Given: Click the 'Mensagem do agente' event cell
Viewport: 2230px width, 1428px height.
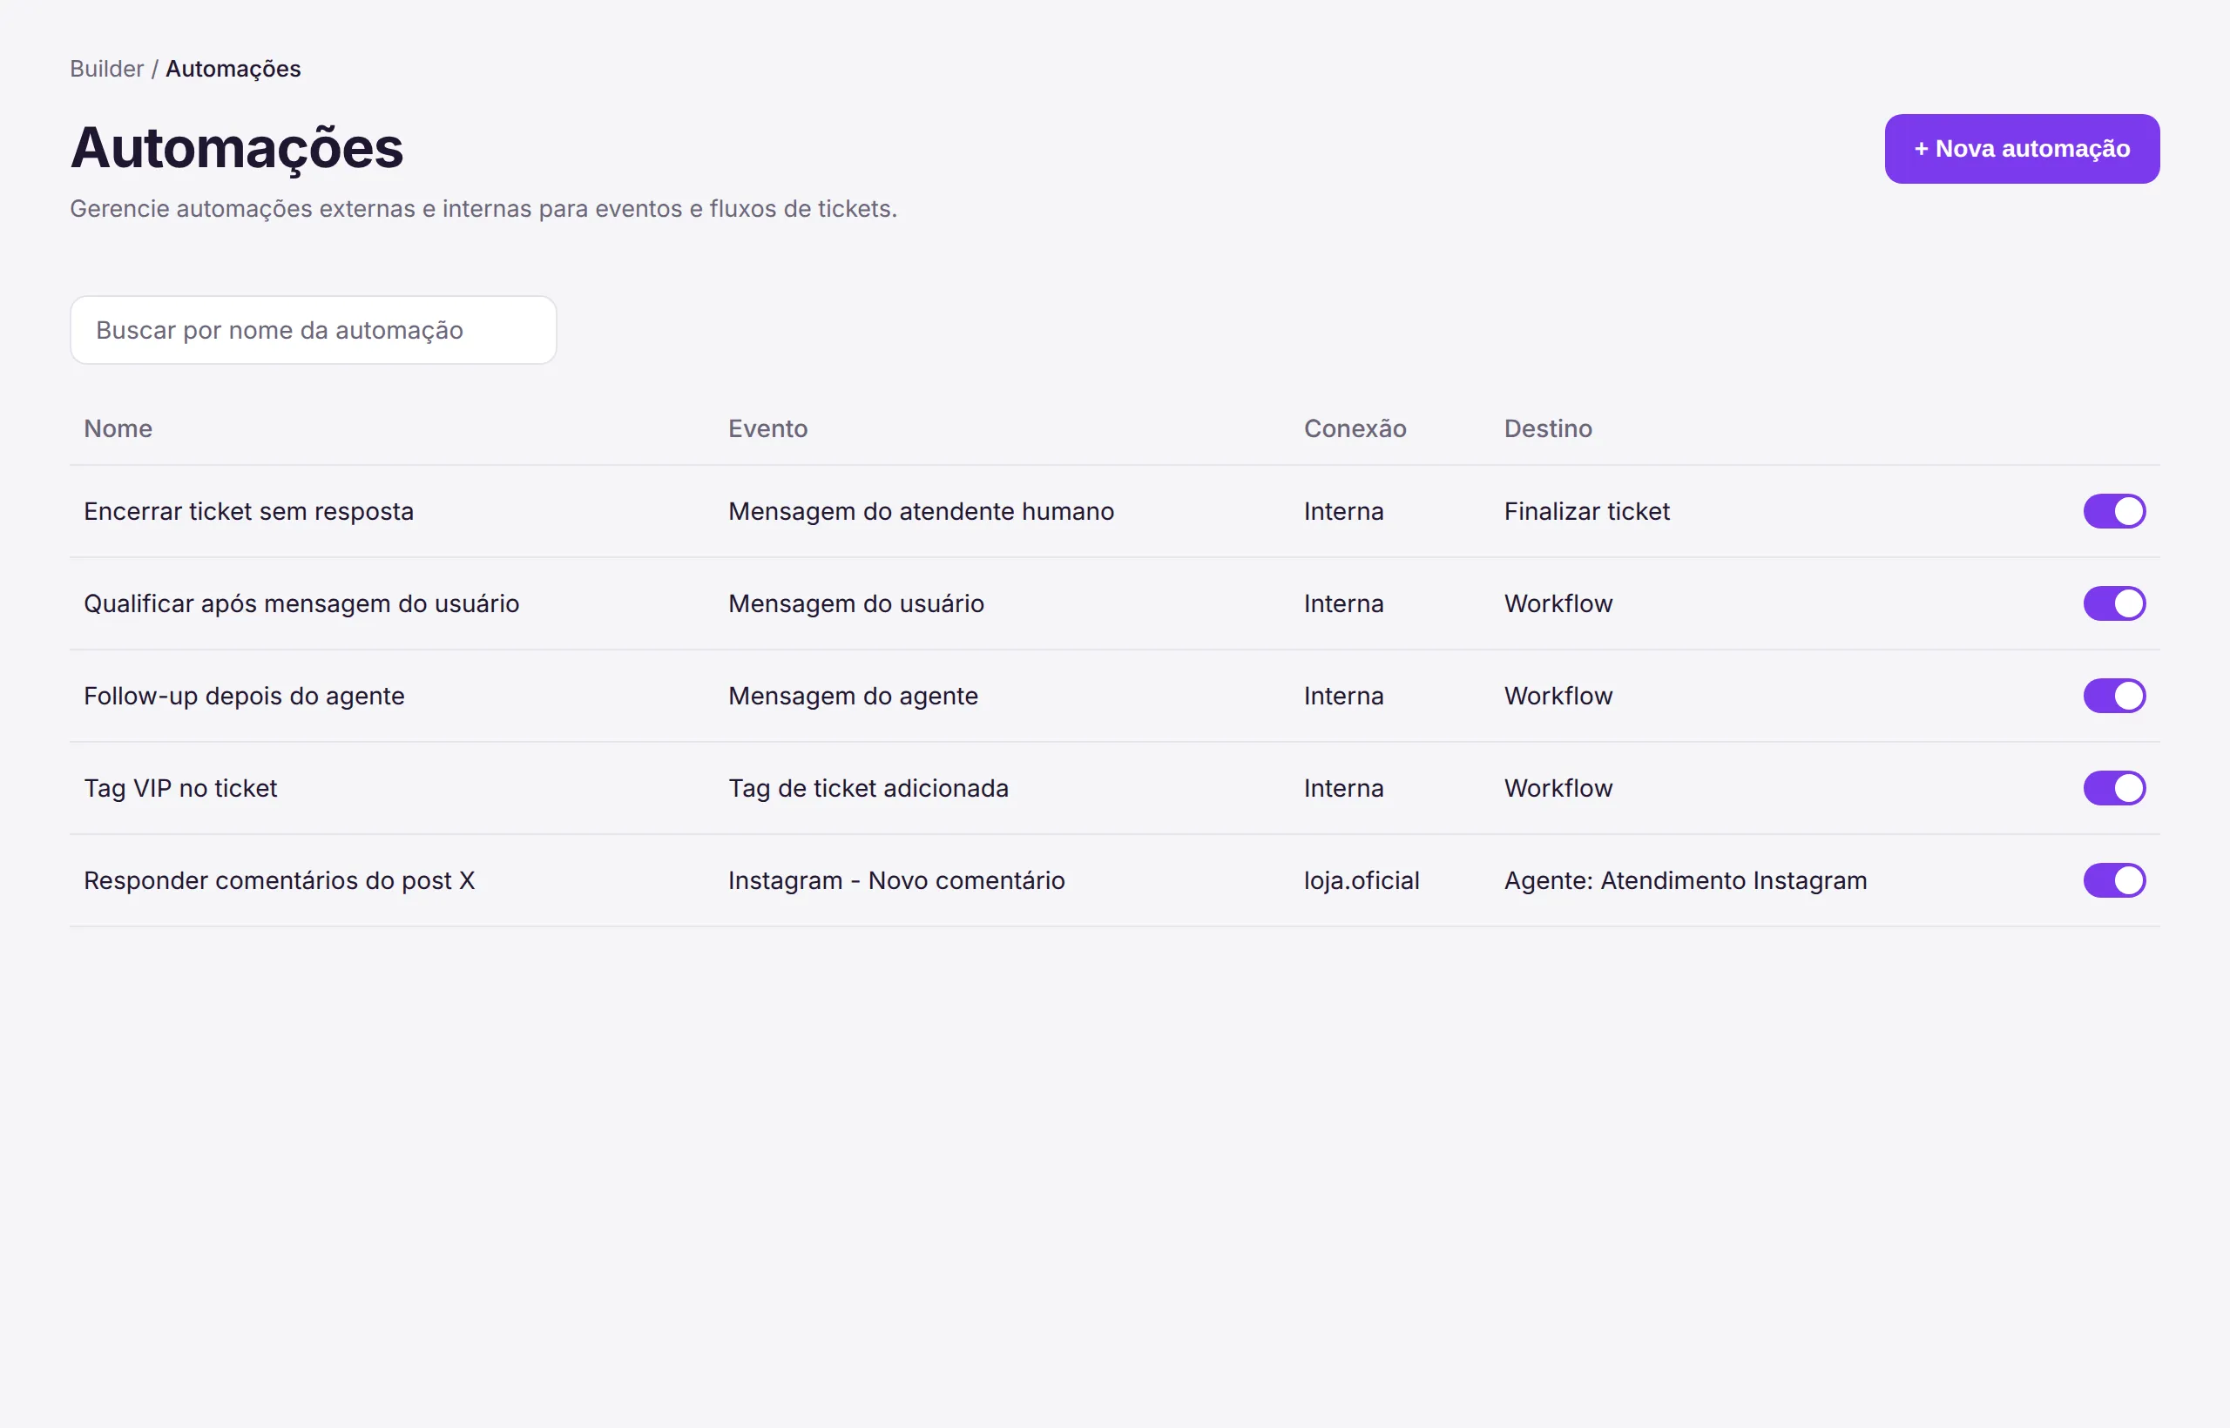Looking at the screenshot, I should 854,696.
